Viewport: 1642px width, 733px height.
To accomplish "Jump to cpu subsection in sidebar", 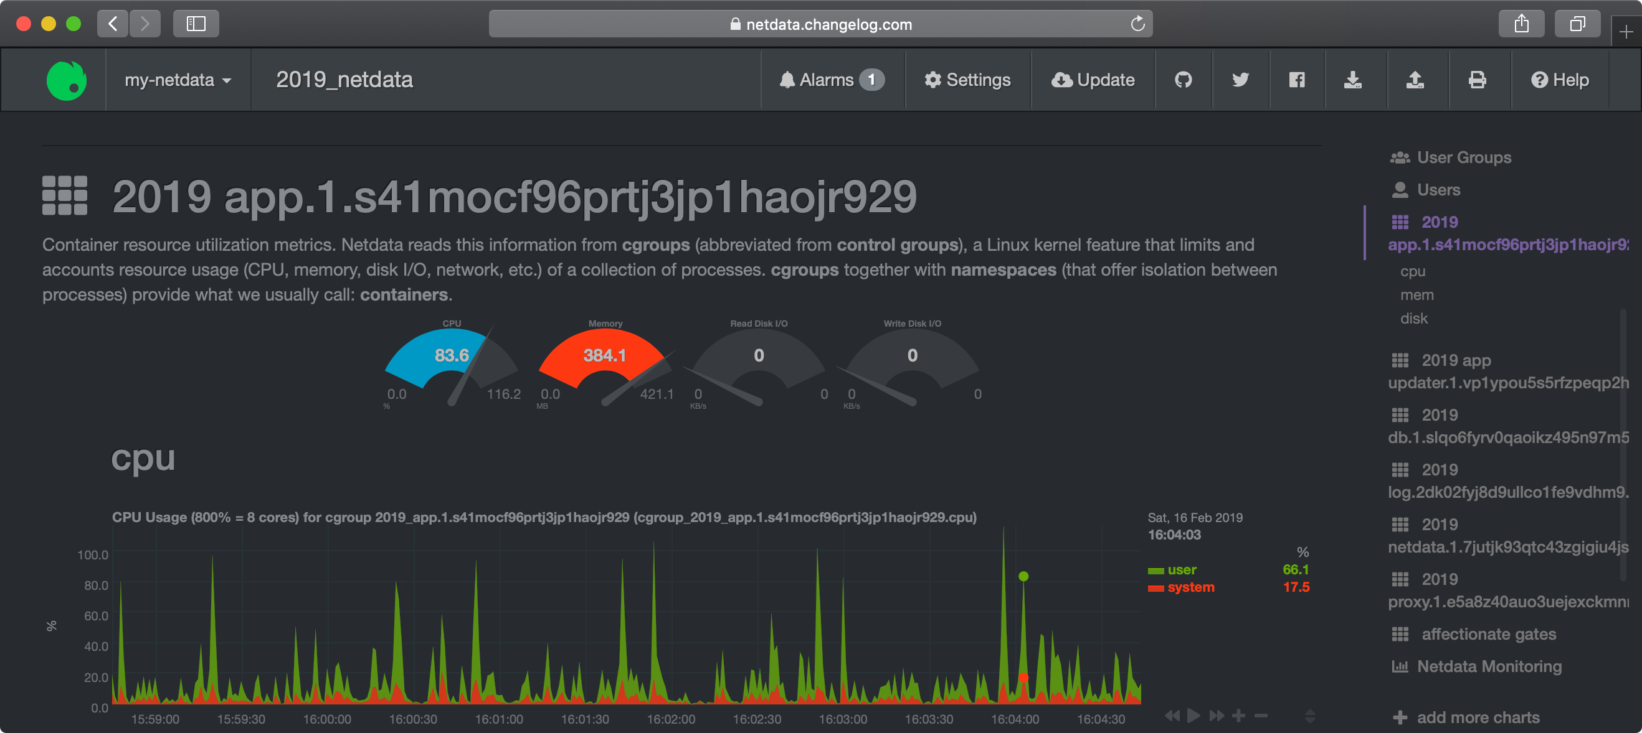I will (1413, 271).
